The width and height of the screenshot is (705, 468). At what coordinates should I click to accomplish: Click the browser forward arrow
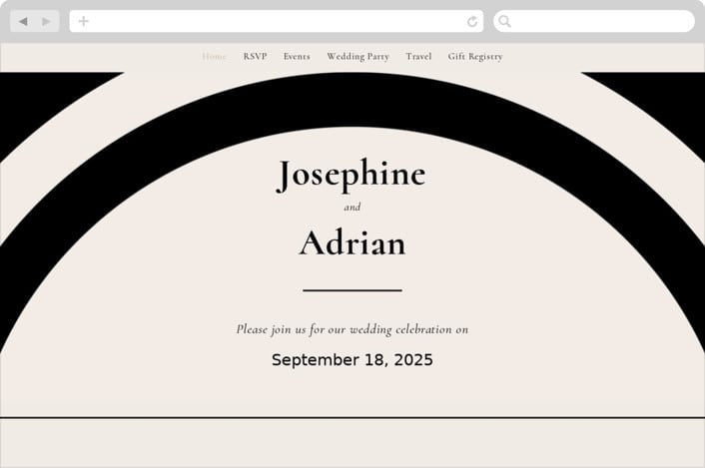(x=46, y=21)
